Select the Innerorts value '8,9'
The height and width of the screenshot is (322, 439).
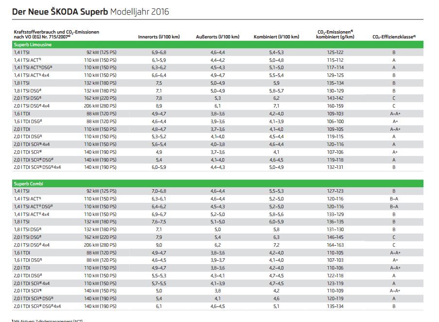[x=159, y=106]
